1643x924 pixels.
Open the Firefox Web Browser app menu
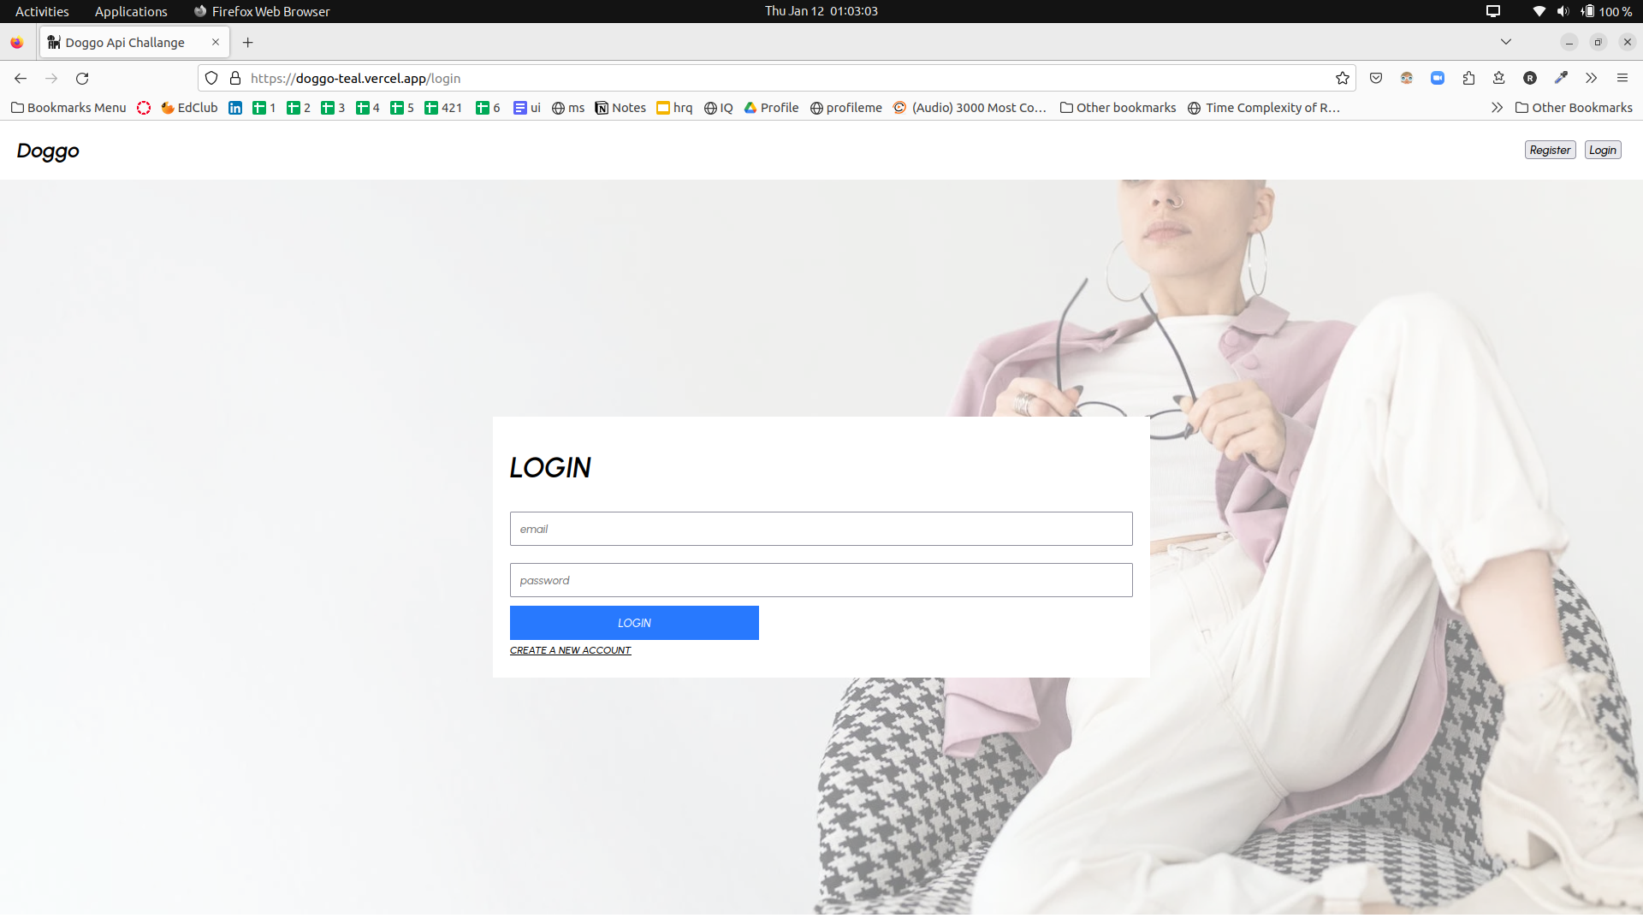[262, 11]
